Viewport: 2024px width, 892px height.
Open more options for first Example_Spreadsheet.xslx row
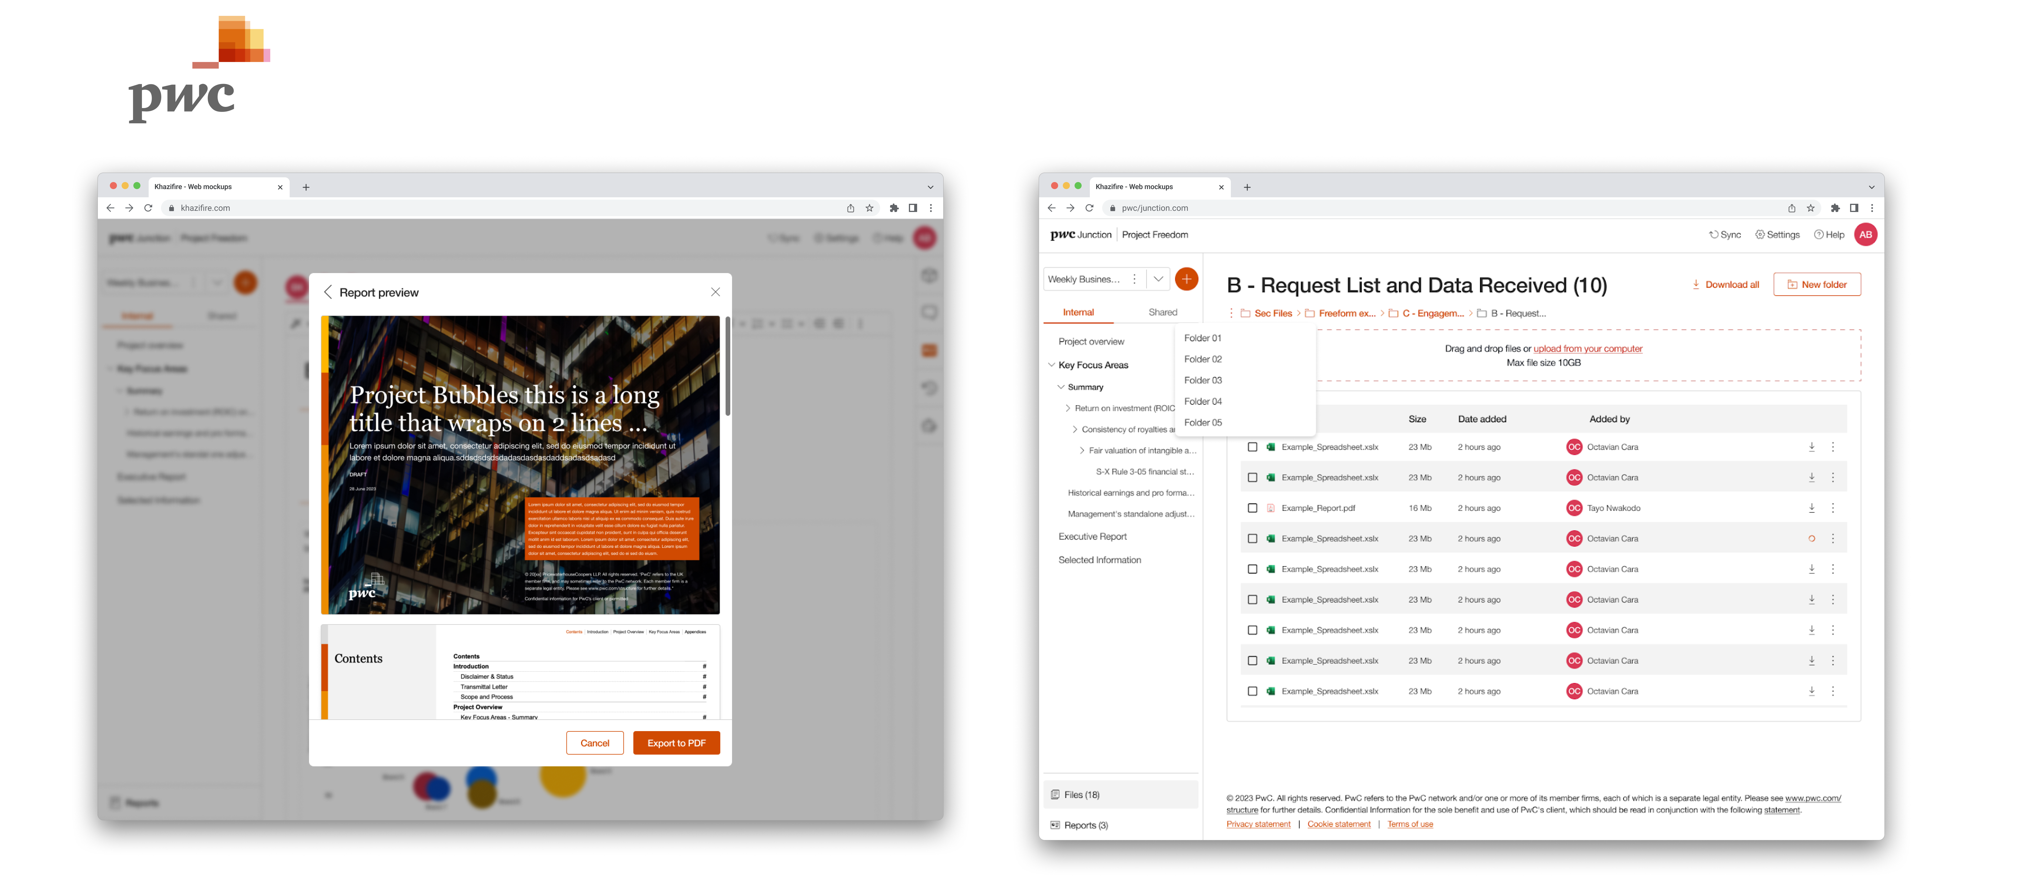1833,447
